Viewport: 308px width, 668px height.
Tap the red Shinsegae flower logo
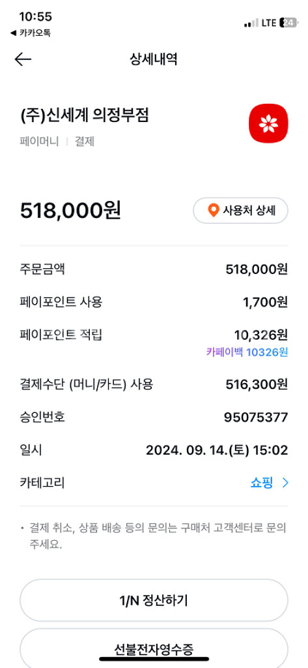[x=268, y=123]
